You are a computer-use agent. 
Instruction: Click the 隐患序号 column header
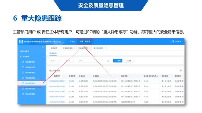tap(57, 76)
